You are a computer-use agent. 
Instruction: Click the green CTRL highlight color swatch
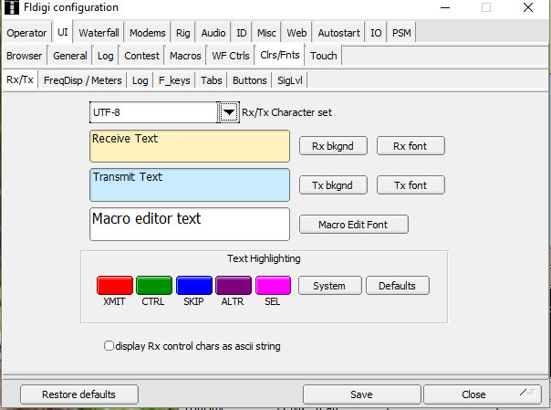(153, 285)
